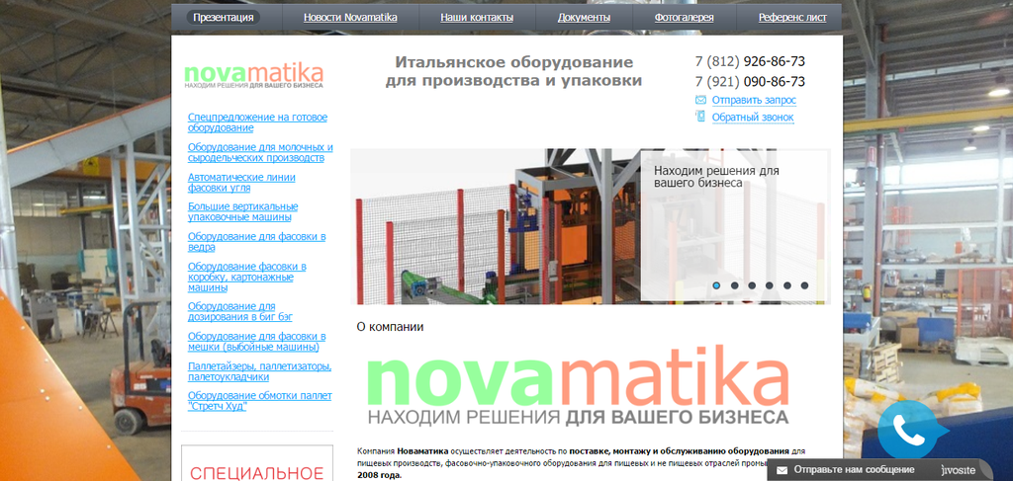This screenshot has height=481, width=1013.
Task: Select the fifth slider dot
Action: coord(786,285)
